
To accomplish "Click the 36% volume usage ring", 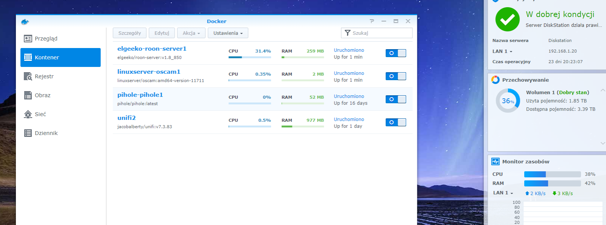I will (508, 101).
